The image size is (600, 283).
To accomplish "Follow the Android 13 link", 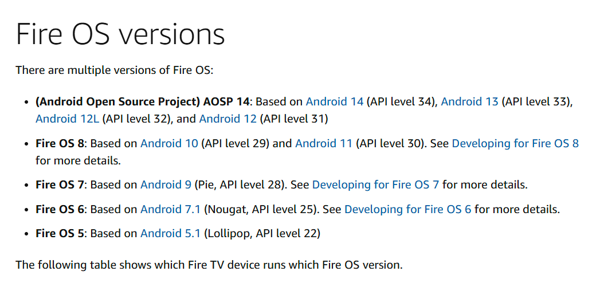I will [469, 102].
